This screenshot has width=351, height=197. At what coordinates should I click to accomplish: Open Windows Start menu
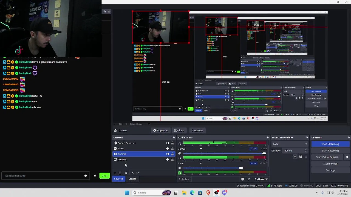click(127, 193)
